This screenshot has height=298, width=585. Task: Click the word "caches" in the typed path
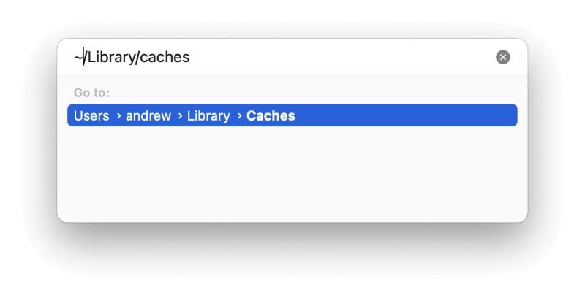(x=165, y=58)
